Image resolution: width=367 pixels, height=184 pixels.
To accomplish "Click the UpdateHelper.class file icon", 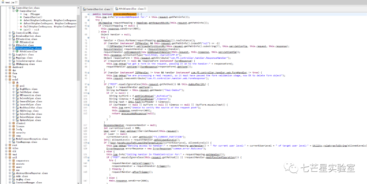I will point(17,120).
